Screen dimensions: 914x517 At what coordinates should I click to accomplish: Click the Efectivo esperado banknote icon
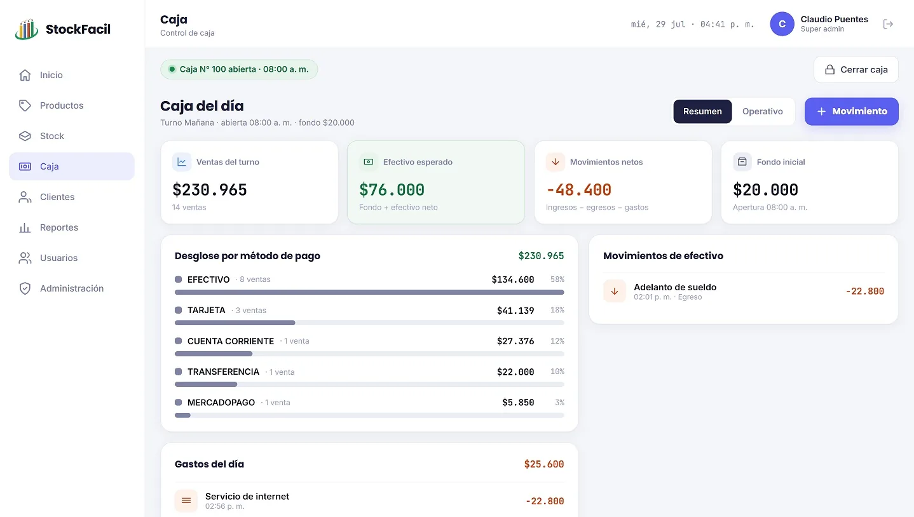click(x=369, y=162)
